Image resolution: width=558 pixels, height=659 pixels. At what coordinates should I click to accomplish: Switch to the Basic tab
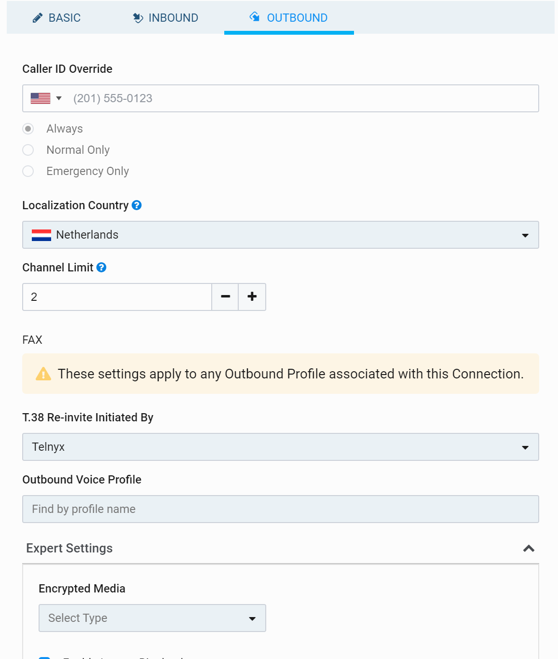click(56, 18)
